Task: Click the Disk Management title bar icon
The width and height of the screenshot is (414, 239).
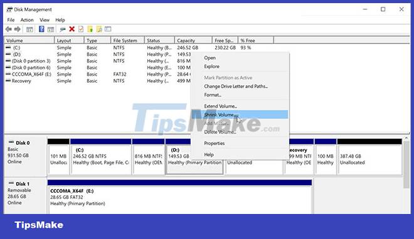Action: pyautogui.click(x=9, y=10)
